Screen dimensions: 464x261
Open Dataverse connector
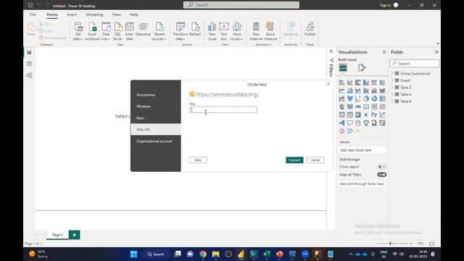144,29
